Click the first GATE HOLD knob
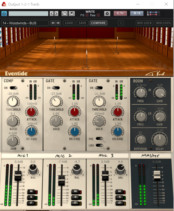The image size is (174, 211). coord(56,121)
